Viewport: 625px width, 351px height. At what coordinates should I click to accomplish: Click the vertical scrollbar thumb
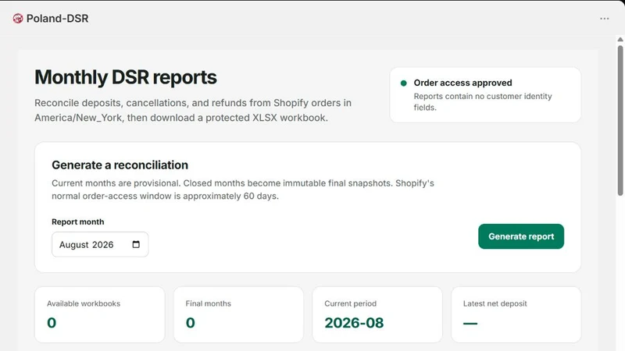click(620, 120)
